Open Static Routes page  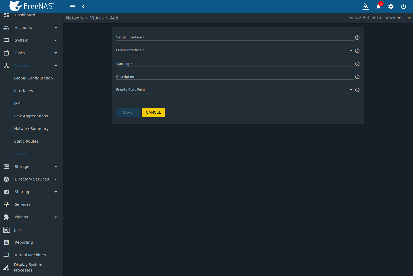26,141
